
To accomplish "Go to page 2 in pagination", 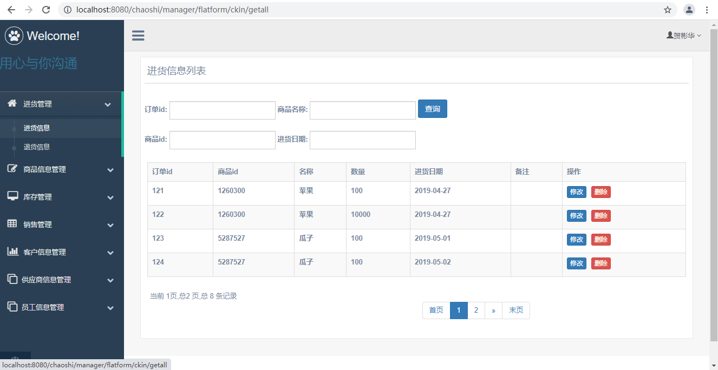I will pyautogui.click(x=476, y=310).
